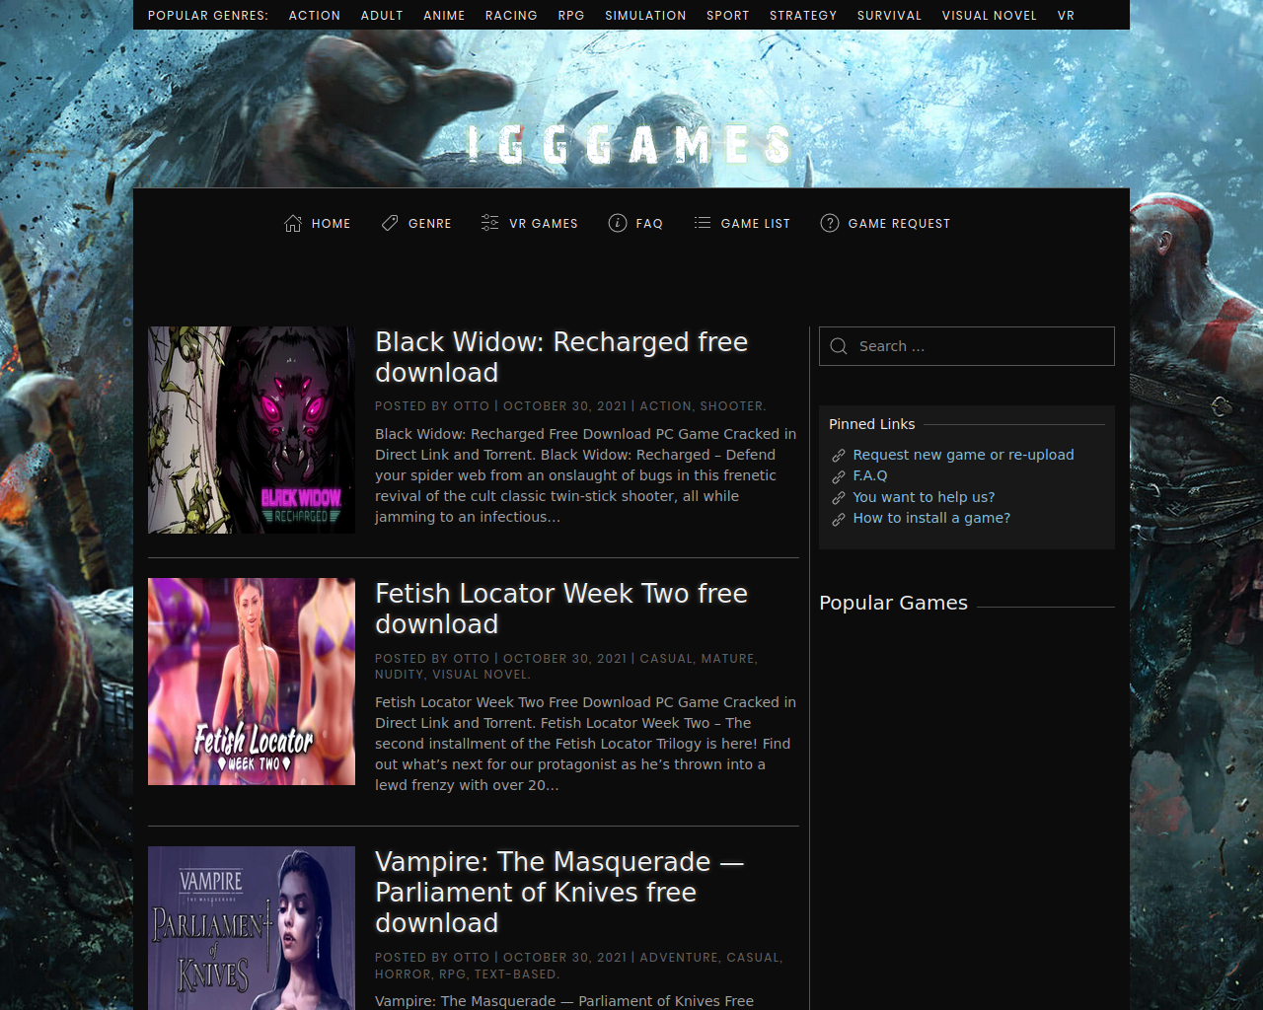Click the Game Request question mark icon

(x=830, y=223)
